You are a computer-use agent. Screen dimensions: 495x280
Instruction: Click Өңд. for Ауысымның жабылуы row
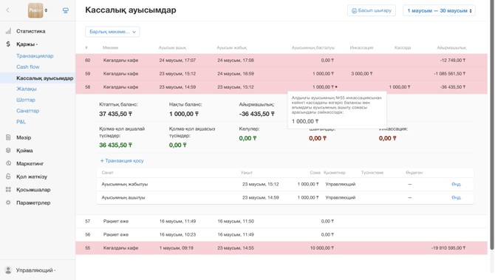tap(456, 184)
